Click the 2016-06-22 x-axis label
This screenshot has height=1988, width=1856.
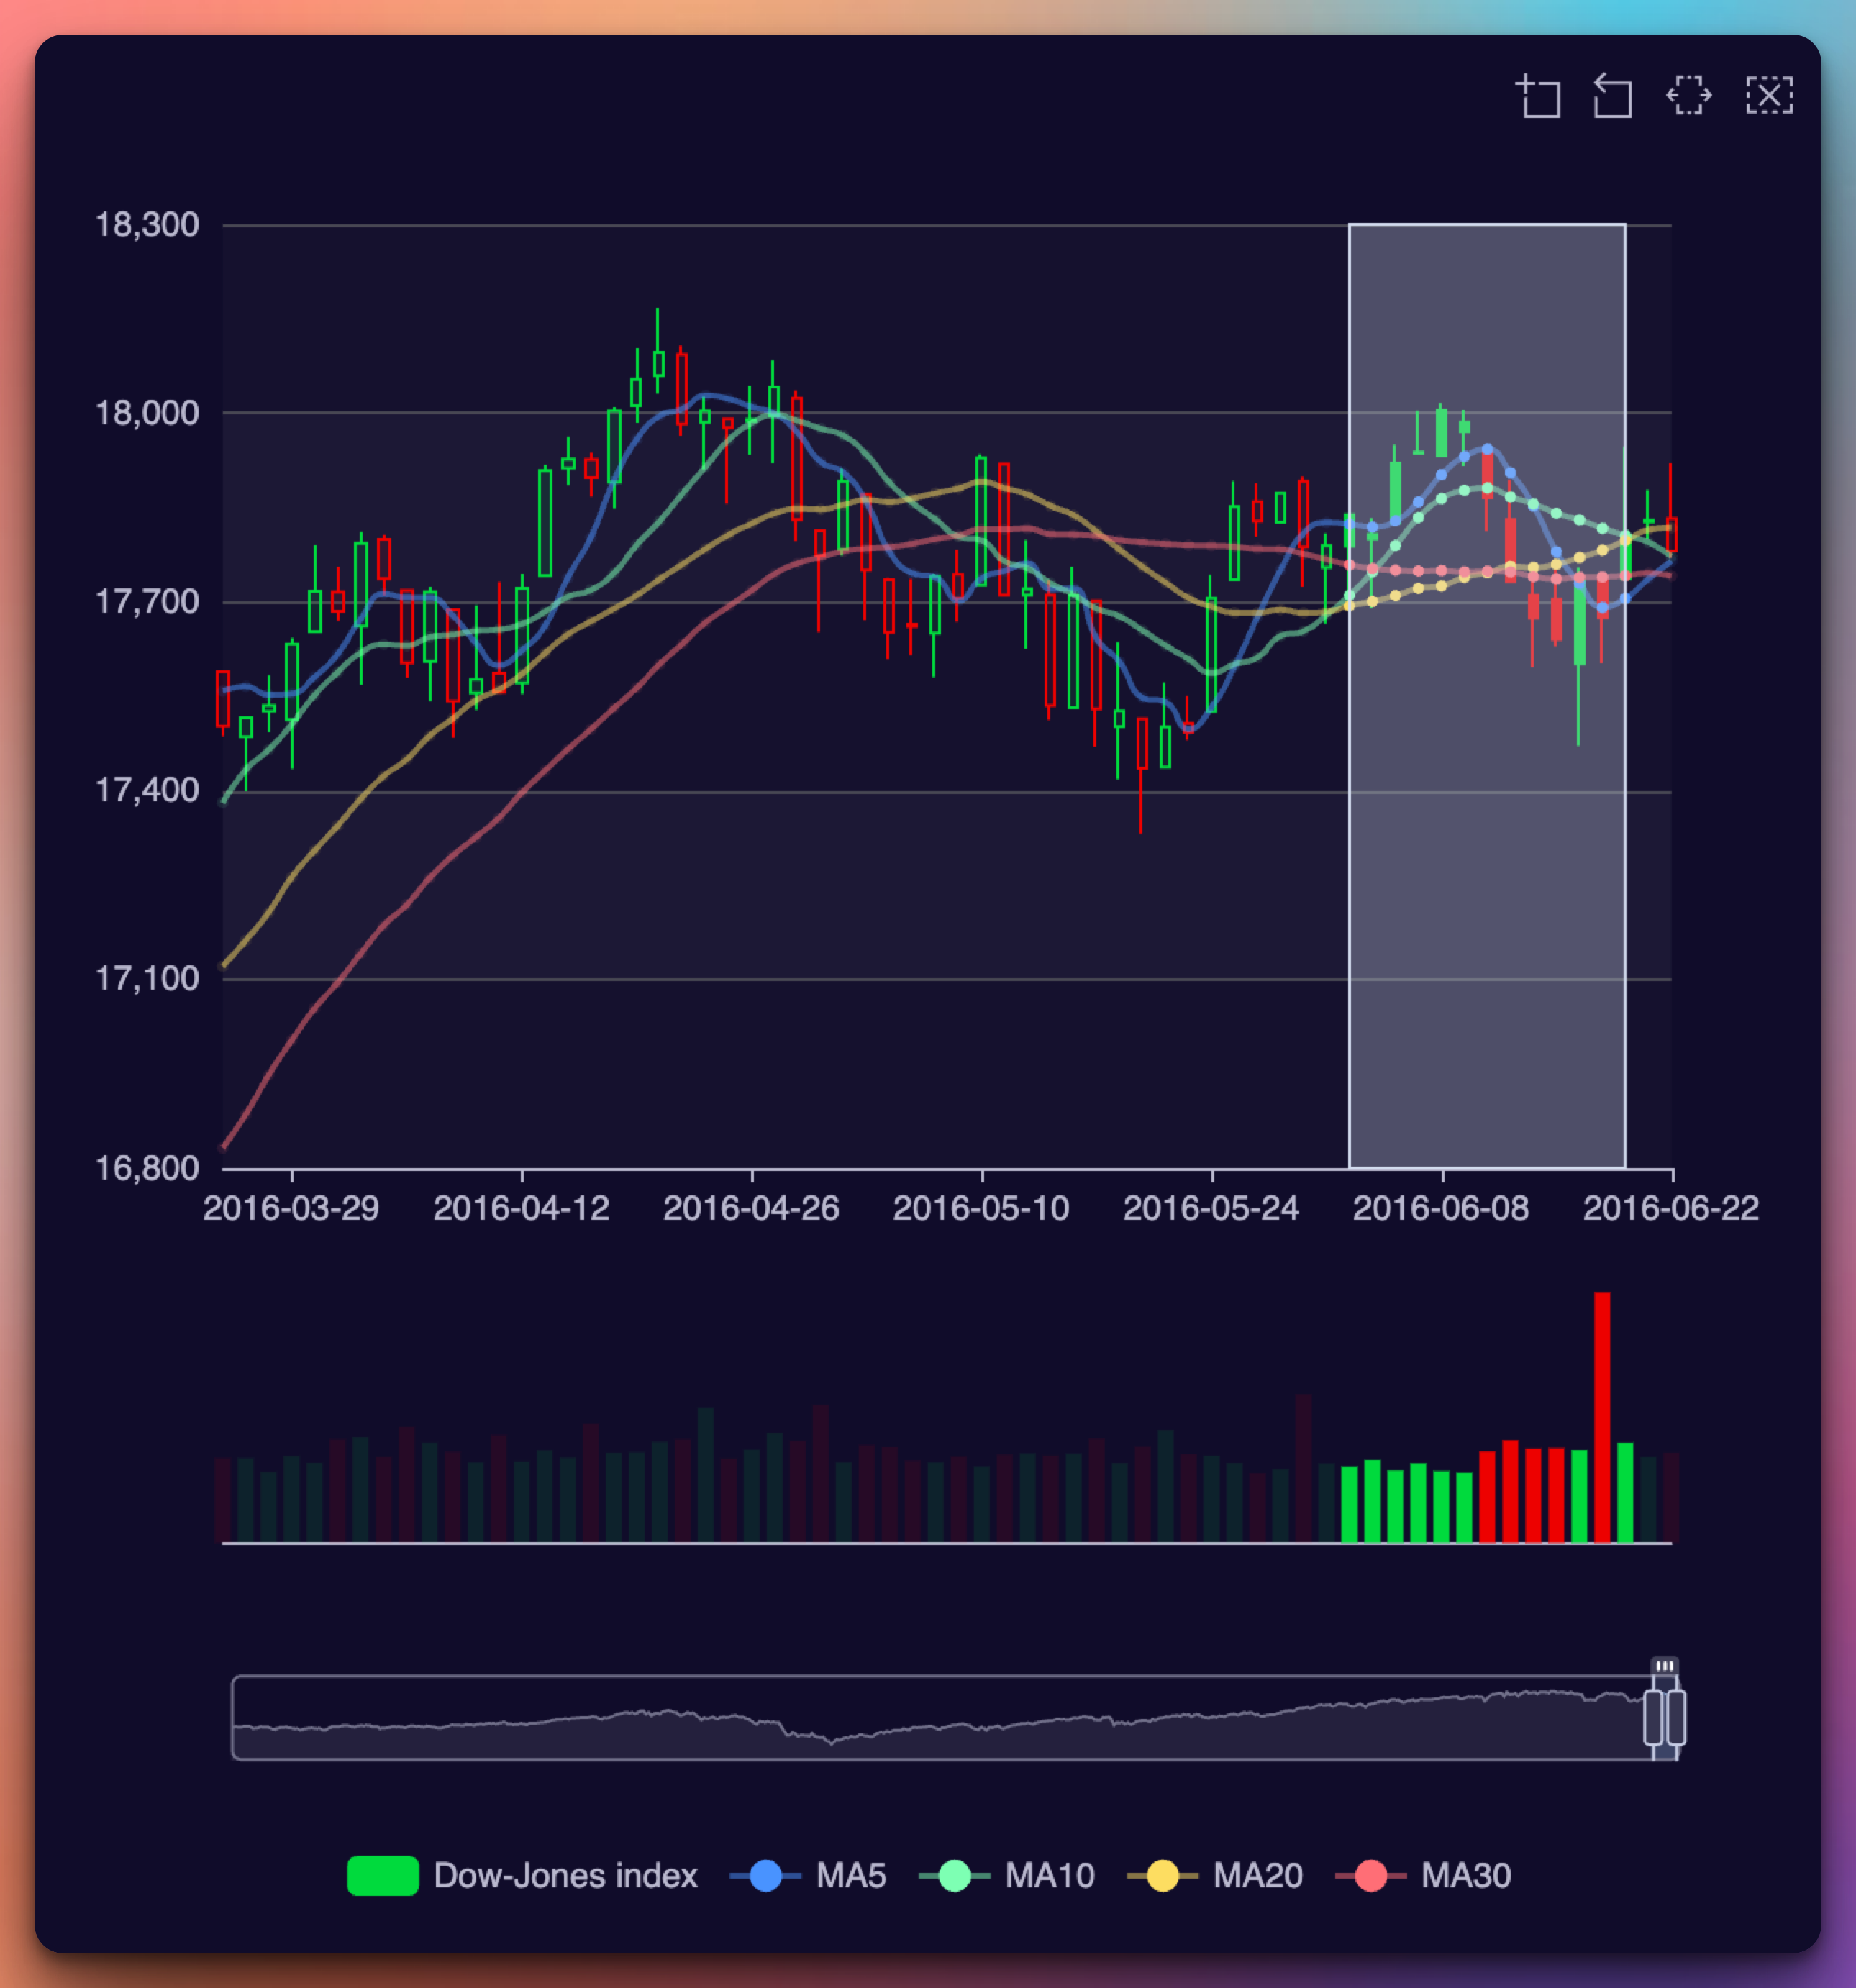point(1671,1209)
